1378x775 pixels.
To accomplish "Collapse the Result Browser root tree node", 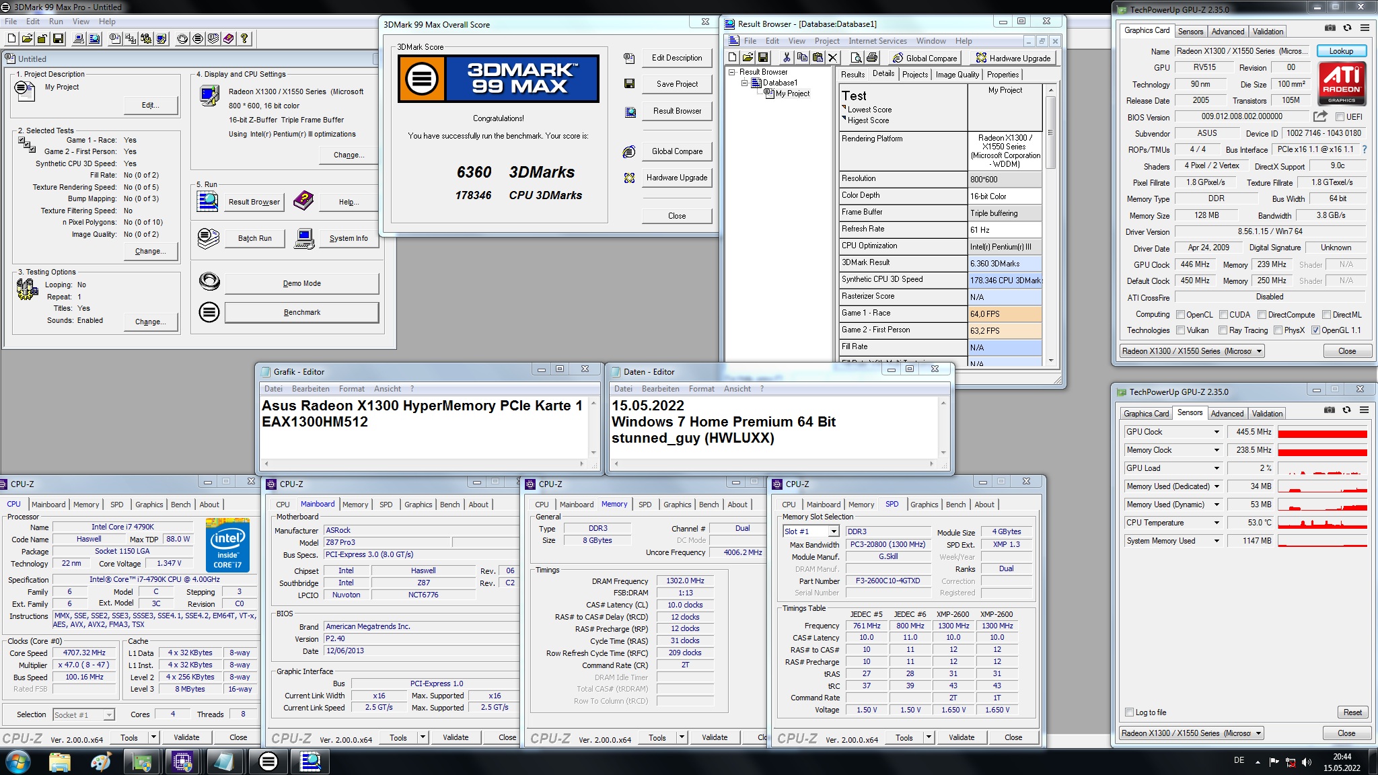I will point(732,72).
